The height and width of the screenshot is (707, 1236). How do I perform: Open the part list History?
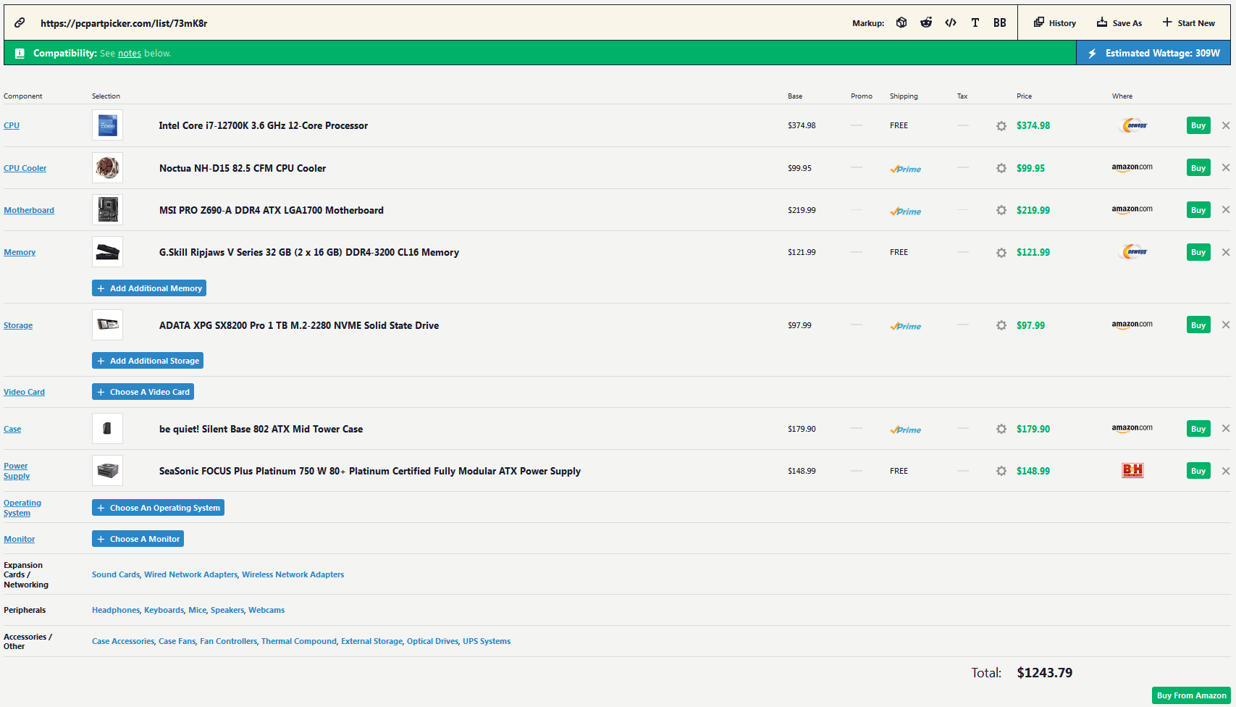(1055, 22)
